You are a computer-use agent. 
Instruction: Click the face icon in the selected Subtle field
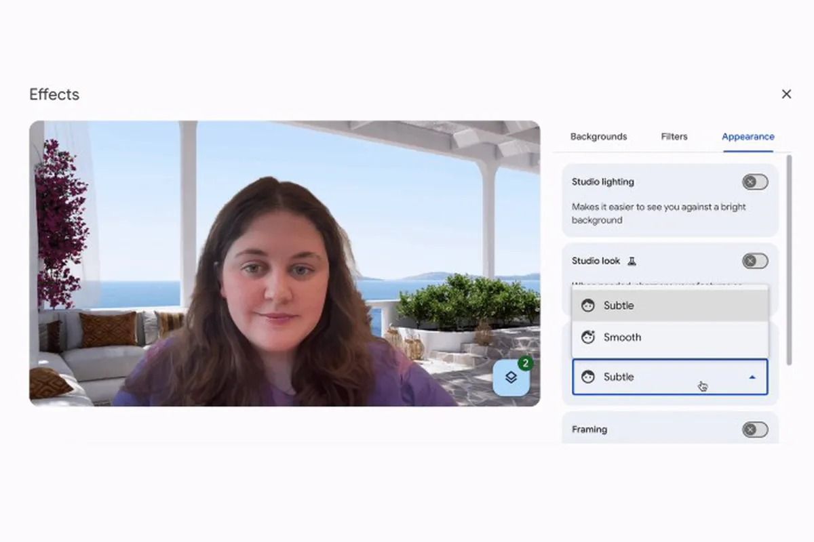coord(587,377)
